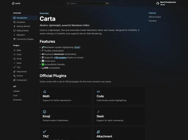The image size is (188, 140).
Task: Click the Slash card icon
Action: pos(98,112)
